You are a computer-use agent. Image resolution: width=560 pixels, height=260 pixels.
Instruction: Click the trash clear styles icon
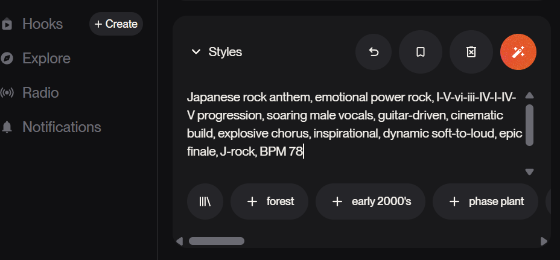[x=471, y=52]
